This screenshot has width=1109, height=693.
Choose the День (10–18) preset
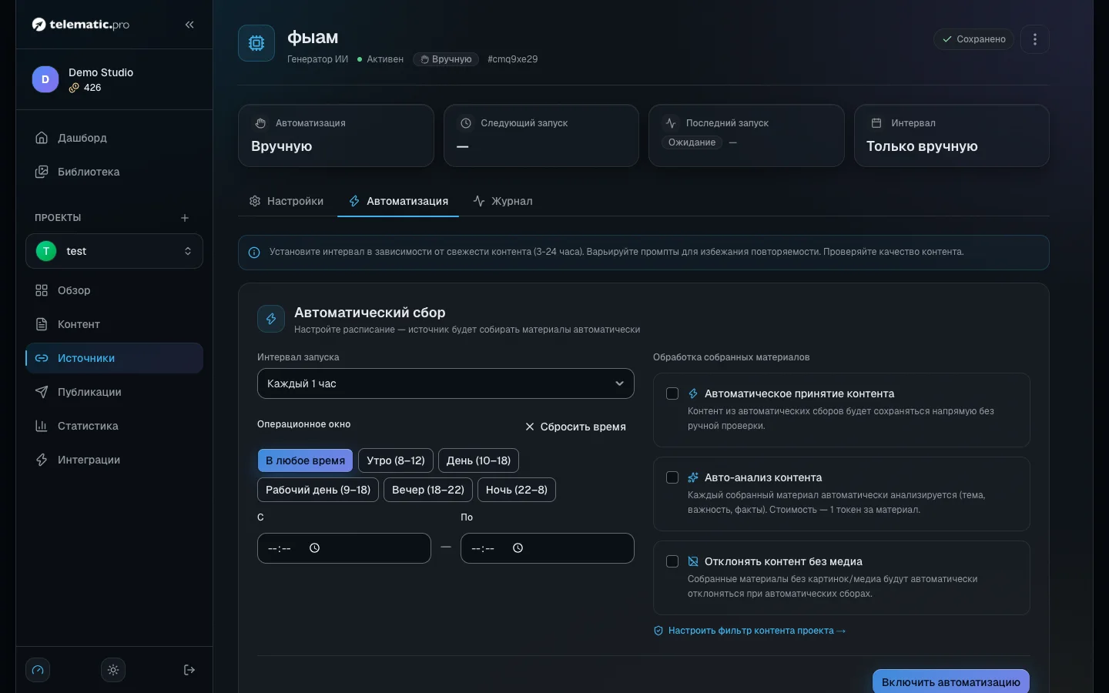pos(479,460)
